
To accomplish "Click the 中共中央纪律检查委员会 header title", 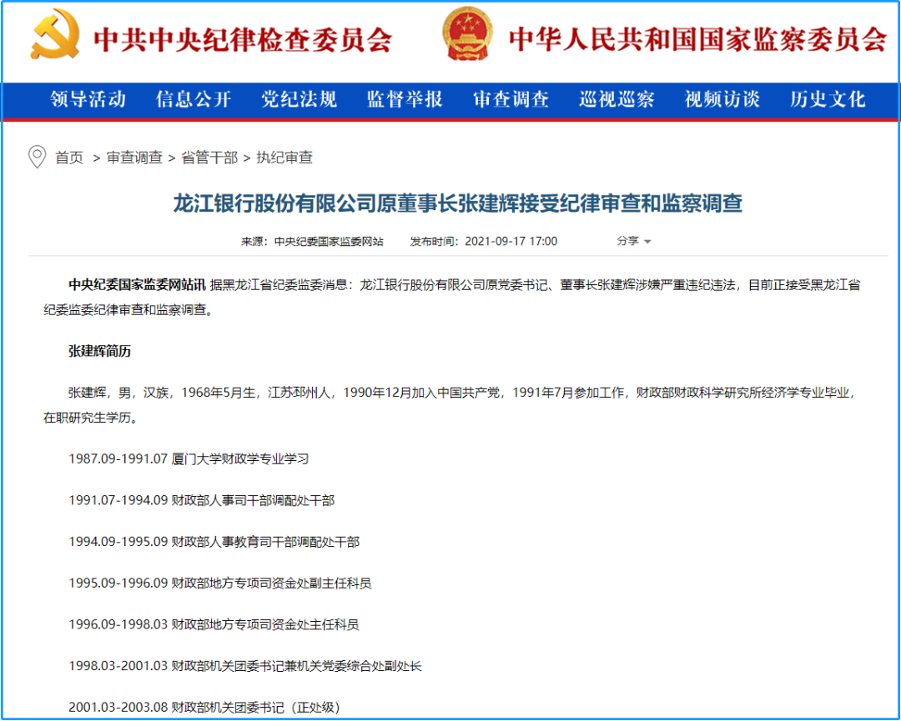I will [243, 40].
